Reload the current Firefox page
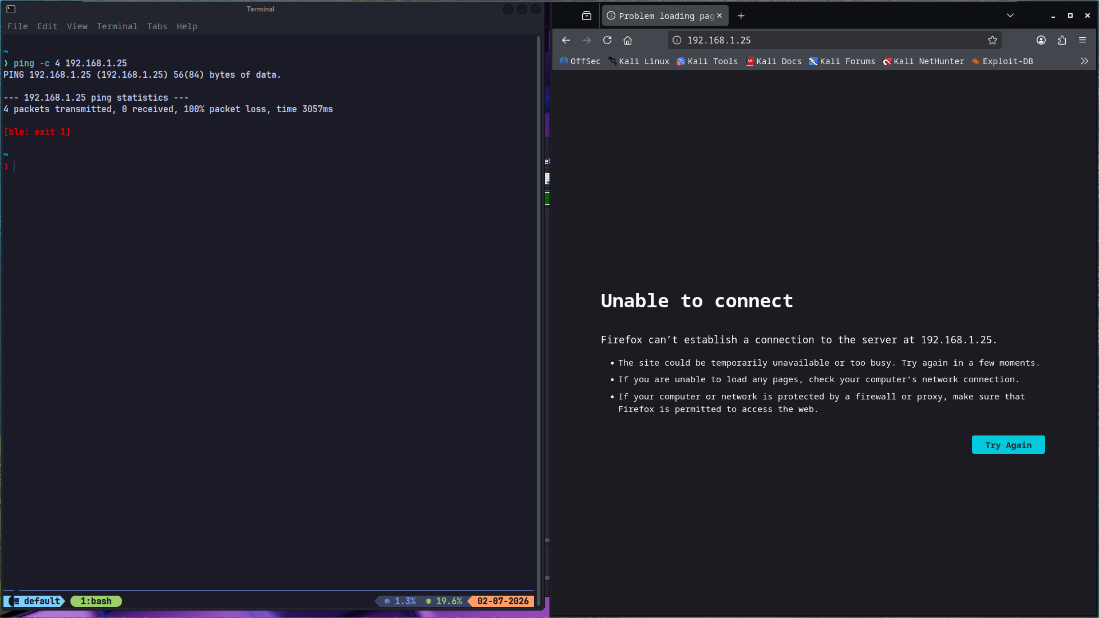This screenshot has height=618, width=1099. 607,40
